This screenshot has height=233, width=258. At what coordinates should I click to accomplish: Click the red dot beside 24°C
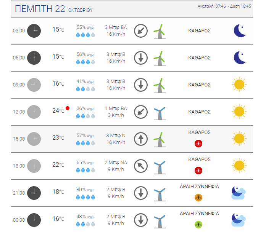pyautogui.click(x=68, y=108)
